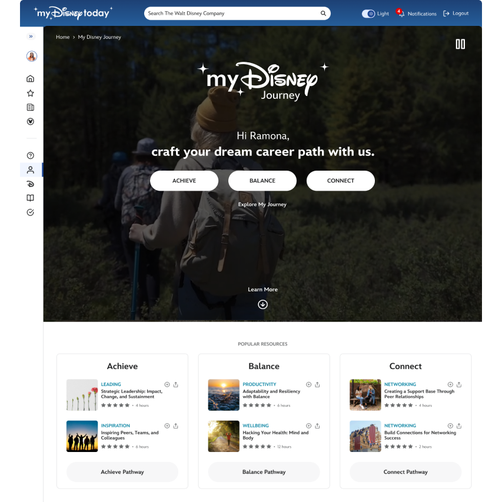Open Hacking Your Health: Mind and Body title
The image size is (502, 502).
tap(275, 435)
